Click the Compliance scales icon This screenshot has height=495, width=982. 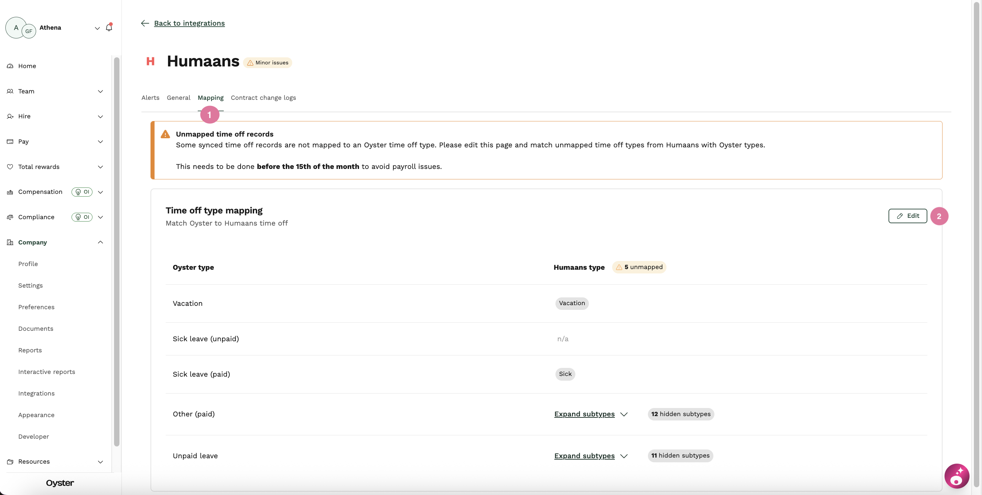[10, 217]
